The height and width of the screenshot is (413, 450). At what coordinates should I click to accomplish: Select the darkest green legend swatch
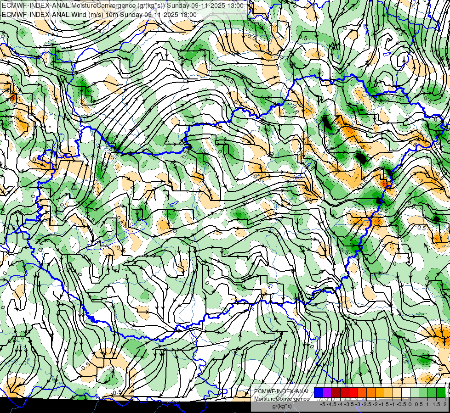pyautogui.click(x=440, y=392)
